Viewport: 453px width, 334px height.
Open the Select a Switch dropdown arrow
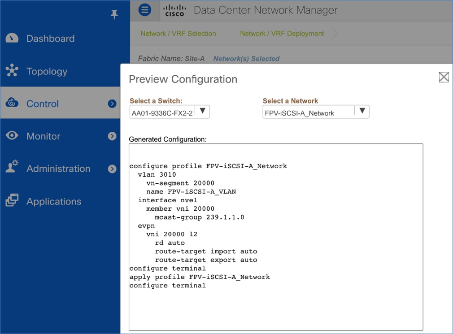pos(203,111)
